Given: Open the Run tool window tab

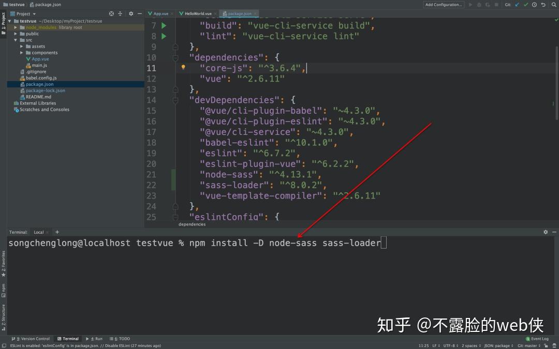Looking at the screenshot, I should (x=94, y=339).
